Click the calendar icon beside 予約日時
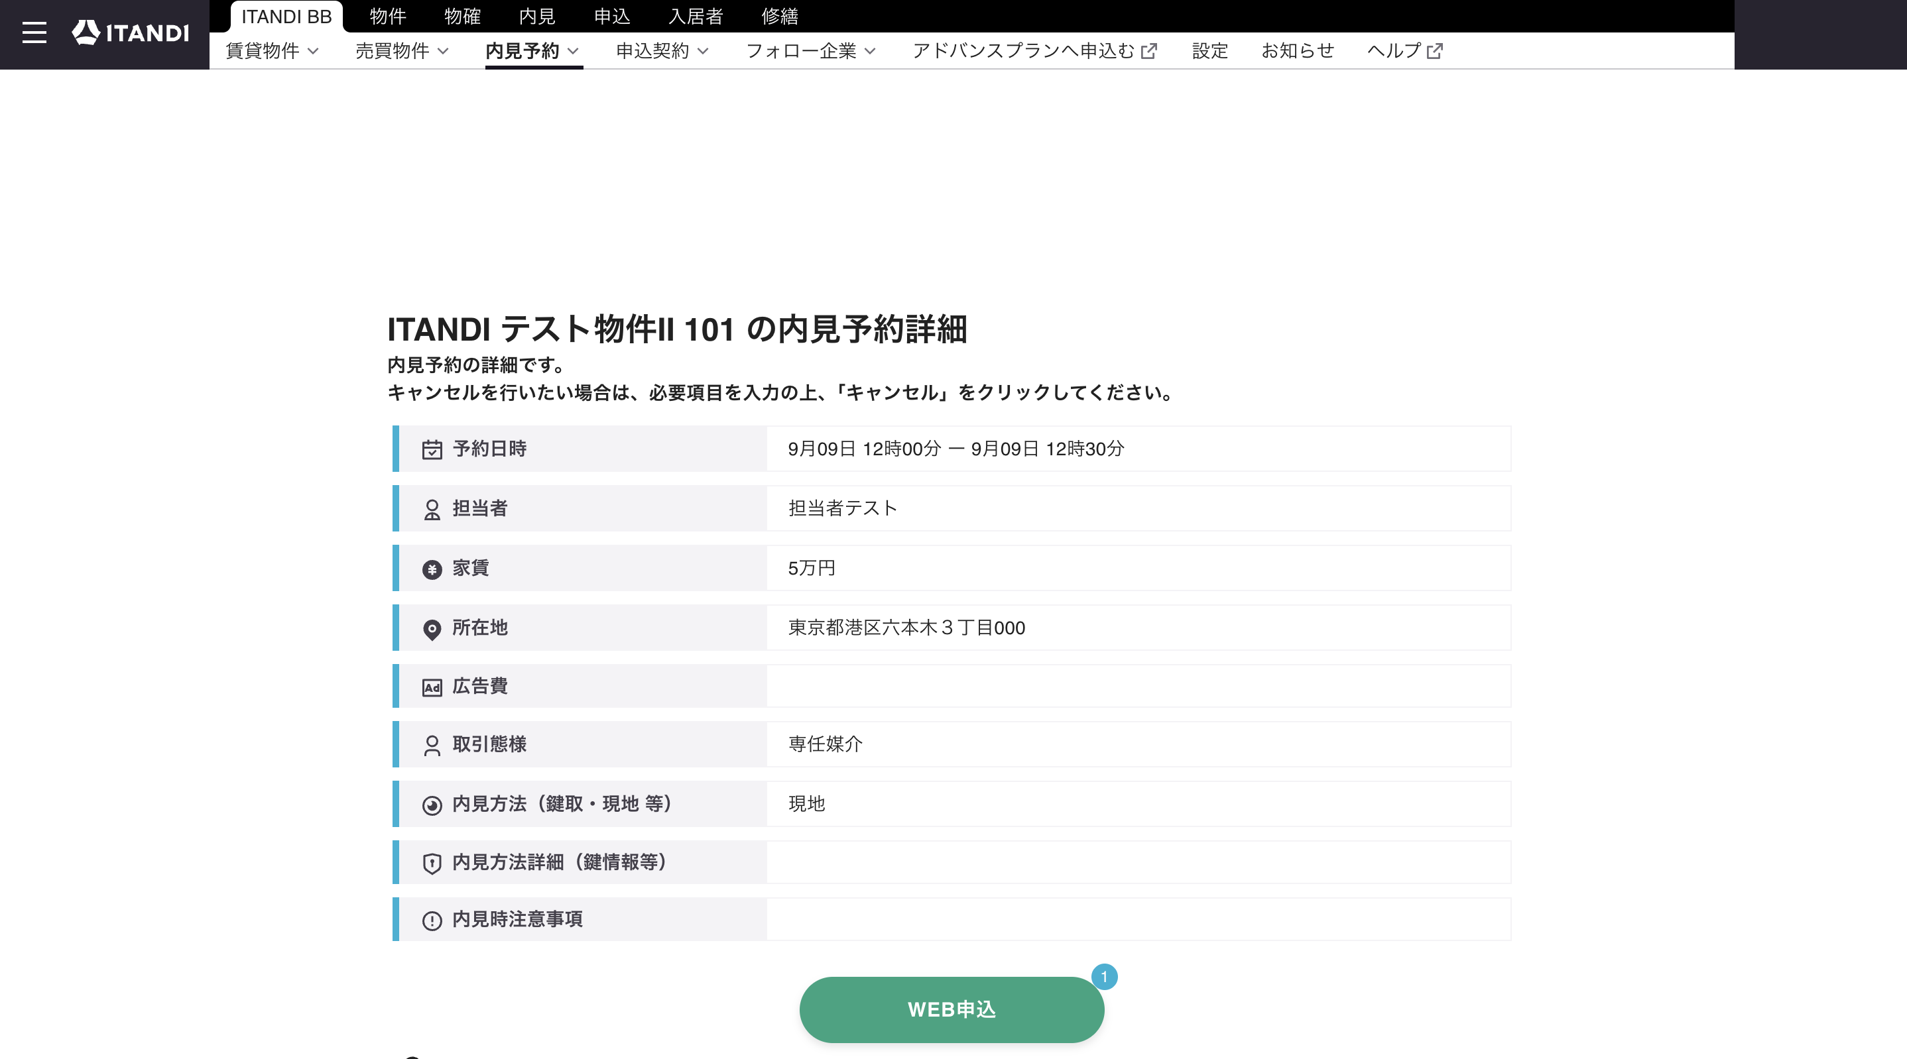This screenshot has width=1907, height=1059. tap(432, 449)
